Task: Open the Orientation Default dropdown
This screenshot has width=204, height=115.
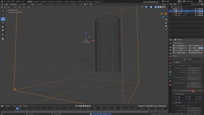Action: coord(25,4)
